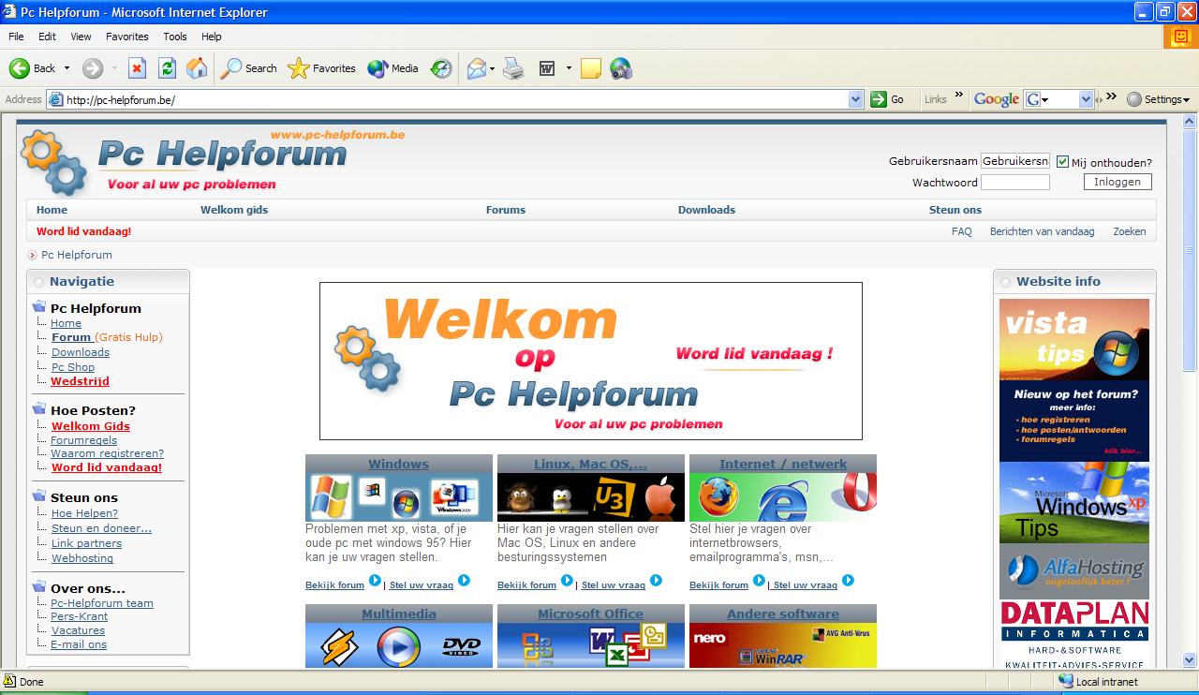The image size is (1199, 695).
Task: Open the Wedstrijd sidebar link
Action: pos(80,381)
